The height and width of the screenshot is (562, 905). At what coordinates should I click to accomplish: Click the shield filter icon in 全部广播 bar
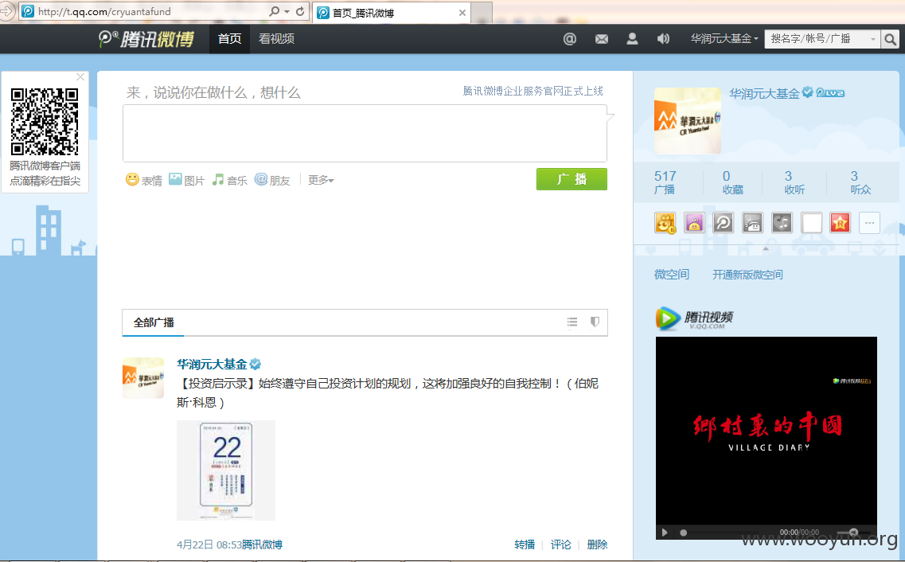point(595,322)
